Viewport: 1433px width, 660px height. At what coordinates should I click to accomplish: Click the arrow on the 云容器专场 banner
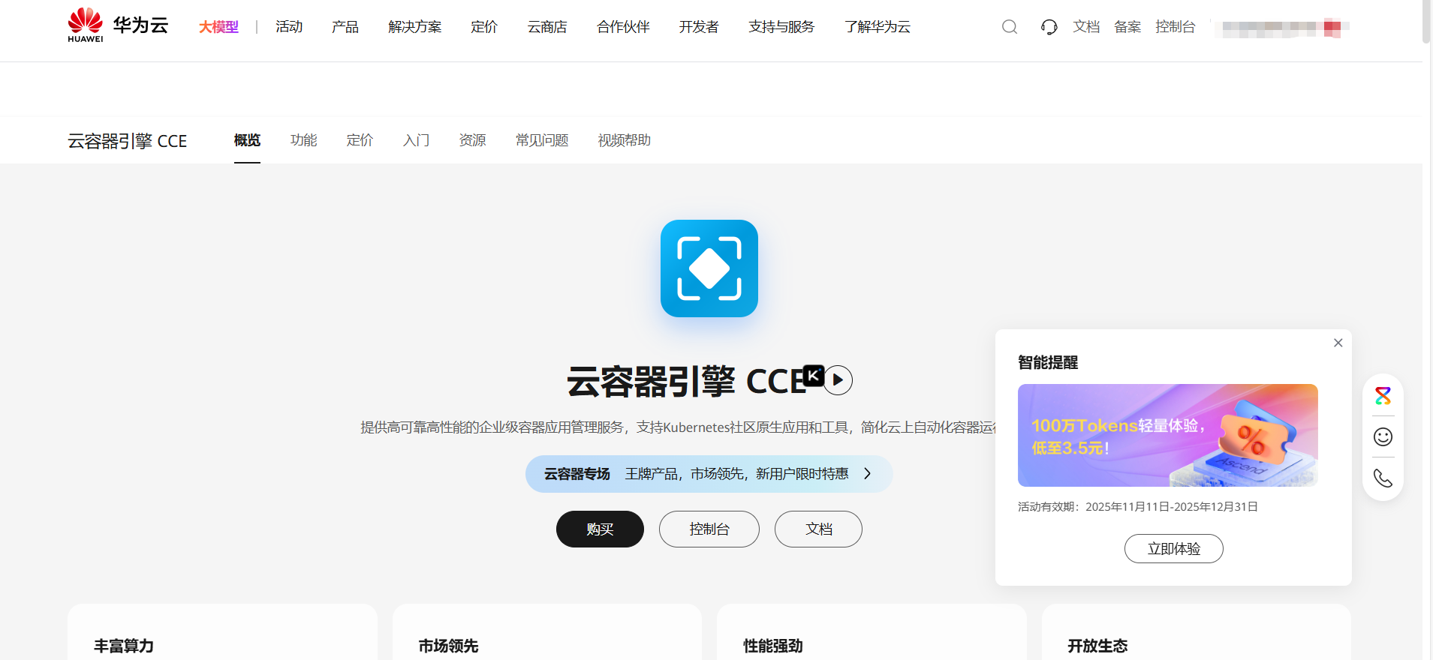[868, 474]
